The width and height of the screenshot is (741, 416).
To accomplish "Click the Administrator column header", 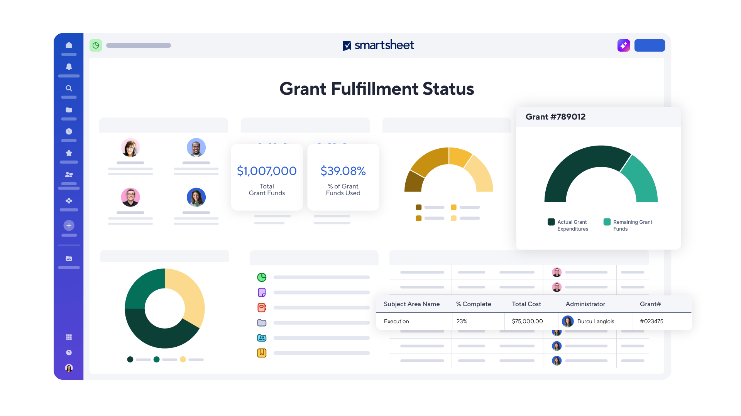I will pos(585,304).
